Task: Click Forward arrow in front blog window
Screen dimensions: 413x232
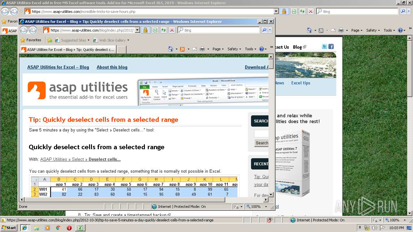Action: (x=33, y=30)
